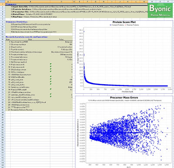This screenshot has height=168, width=174.
Task: Select column P header
Action: tap(168, 2)
